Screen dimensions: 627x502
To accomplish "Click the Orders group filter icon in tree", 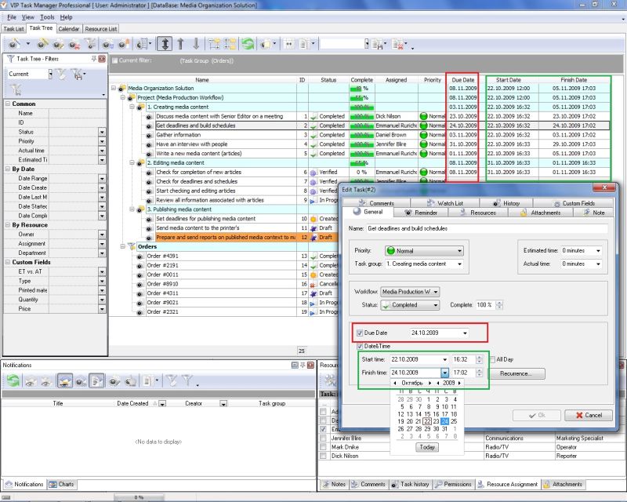I will click(x=132, y=246).
